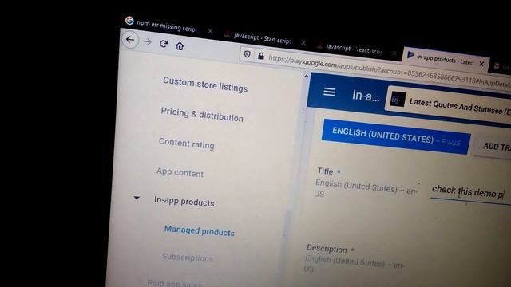This screenshot has height=287, width=511.
Task: Open Managed products sub-item
Action: point(199,230)
